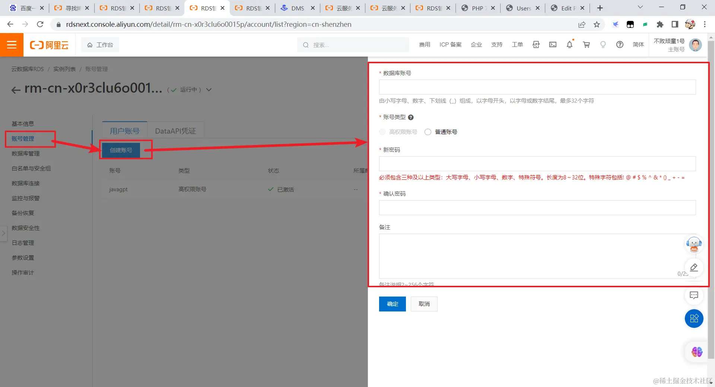The height and width of the screenshot is (387, 715).
Task: Open a new browser tab
Action: pyautogui.click(x=600, y=8)
